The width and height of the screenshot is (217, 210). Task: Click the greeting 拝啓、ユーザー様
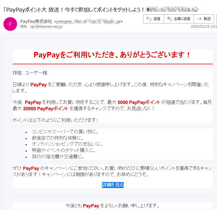tap(30, 73)
